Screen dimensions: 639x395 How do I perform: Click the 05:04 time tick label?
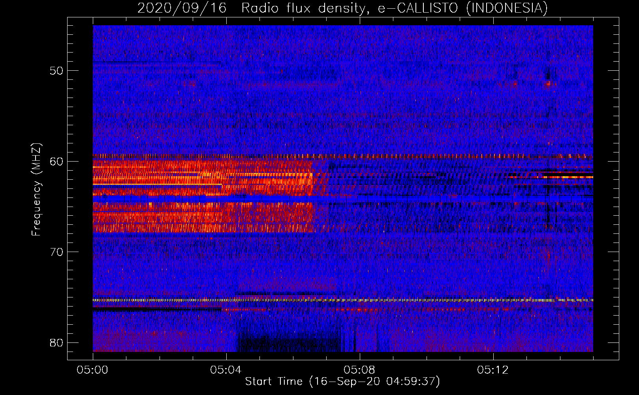tap(226, 370)
